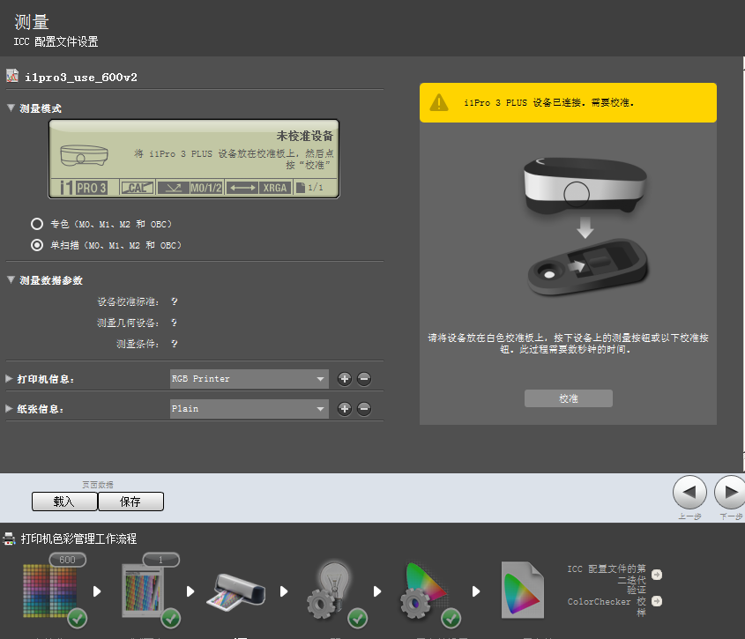Select the 单扫描 (M0、M1、M2 和 OBC) radio button
The image size is (745, 639).
click(x=37, y=245)
